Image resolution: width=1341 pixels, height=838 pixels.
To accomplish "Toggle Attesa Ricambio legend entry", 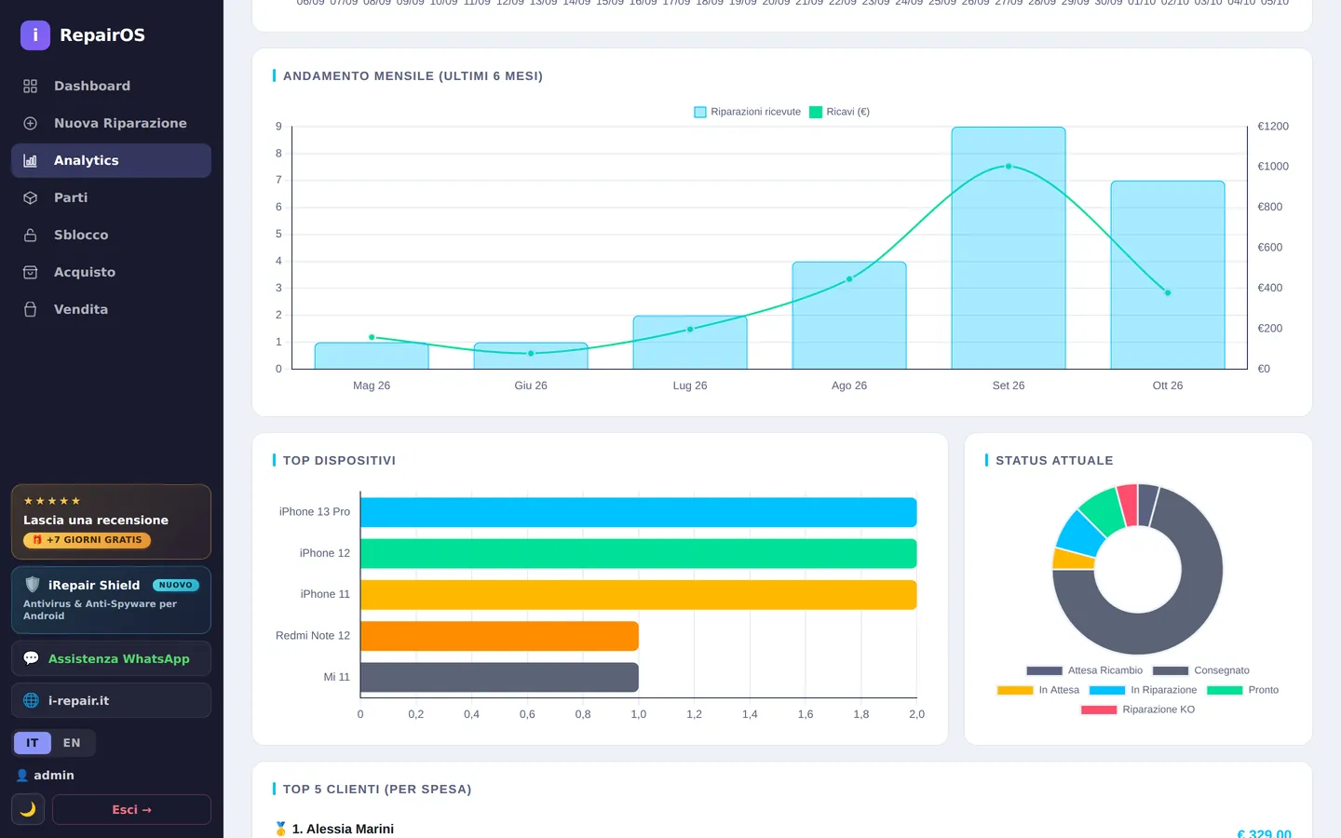I will tap(1084, 670).
